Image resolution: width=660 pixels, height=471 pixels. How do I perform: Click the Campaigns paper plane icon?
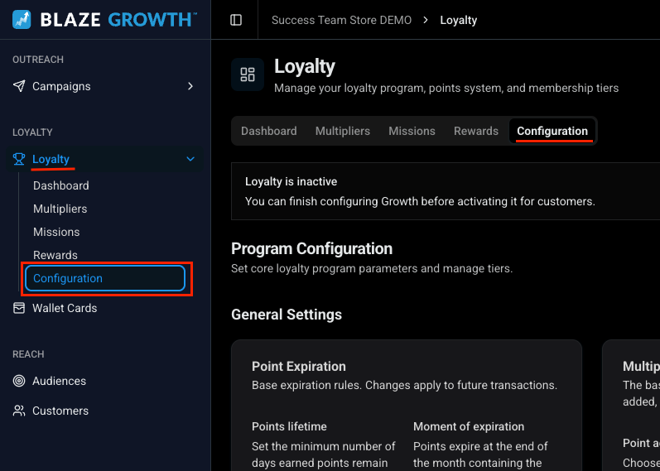[x=19, y=86]
